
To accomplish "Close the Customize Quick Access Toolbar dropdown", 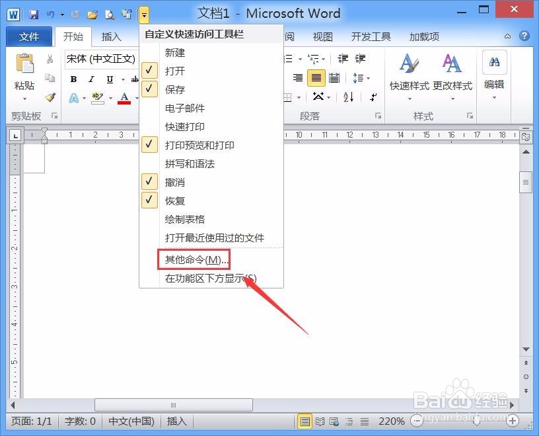I will tap(144, 15).
